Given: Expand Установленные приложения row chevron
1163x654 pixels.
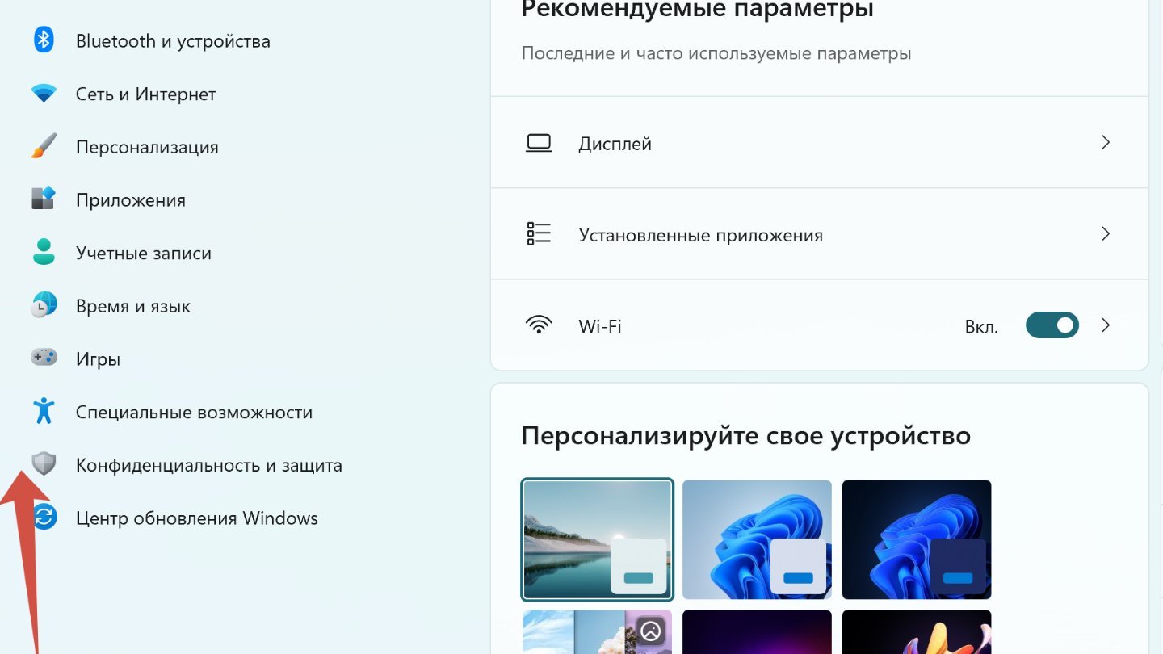Looking at the screenshot, I should 1106,234.
